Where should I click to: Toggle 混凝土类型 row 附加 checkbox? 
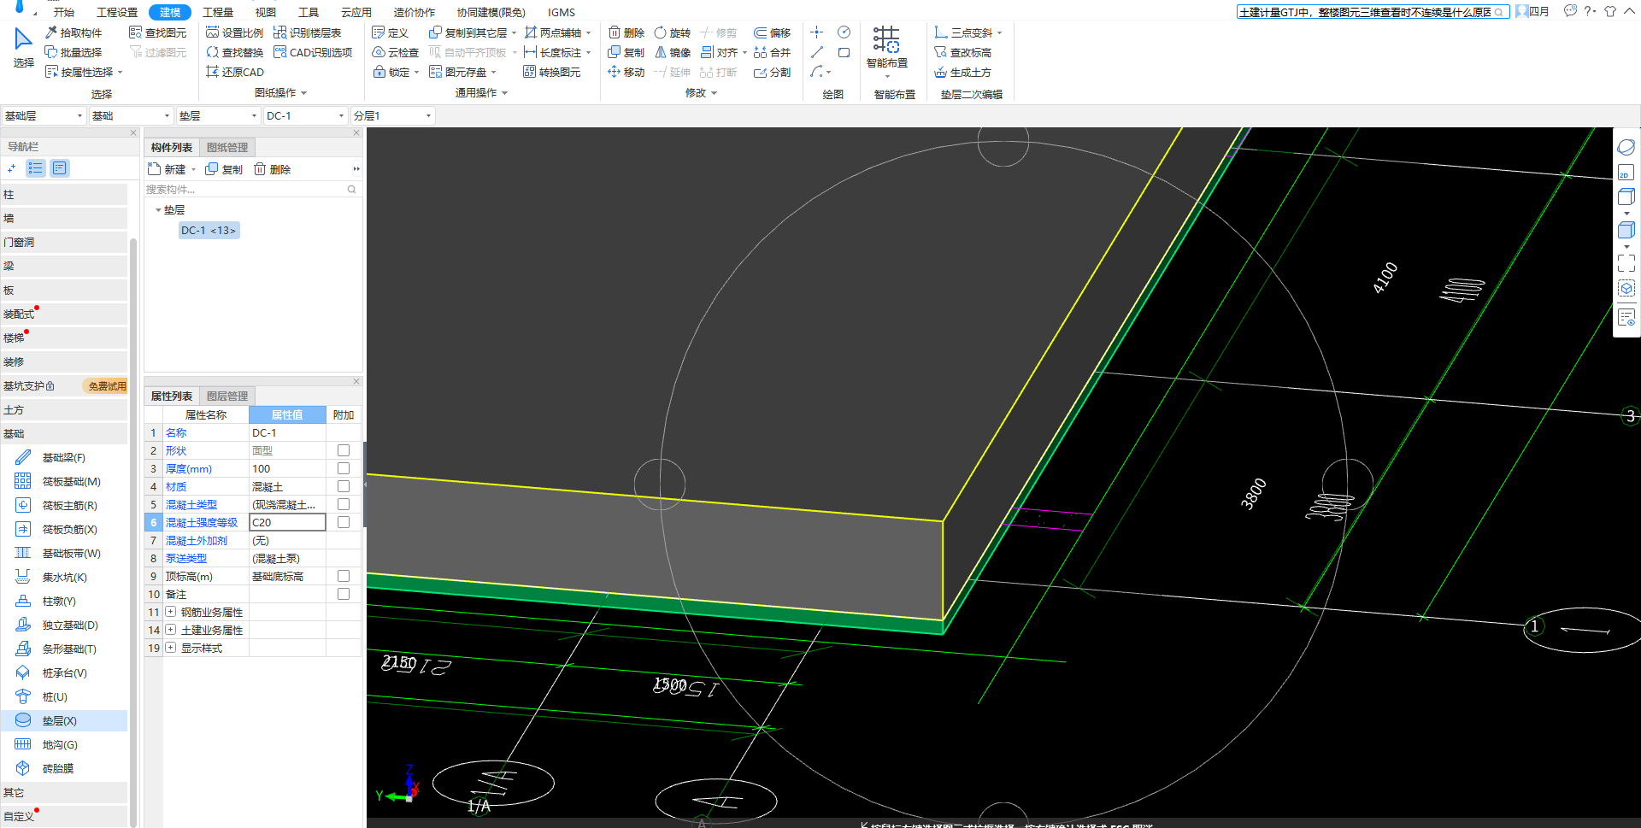point(344,504)
